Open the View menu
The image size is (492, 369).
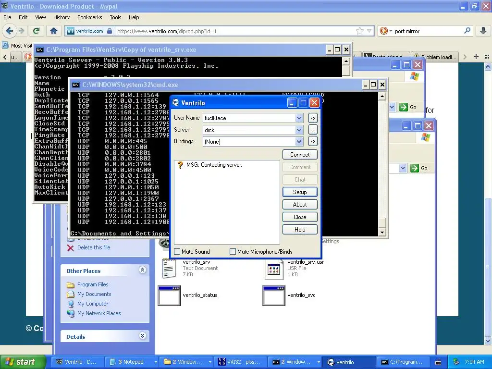click(40, 17)
